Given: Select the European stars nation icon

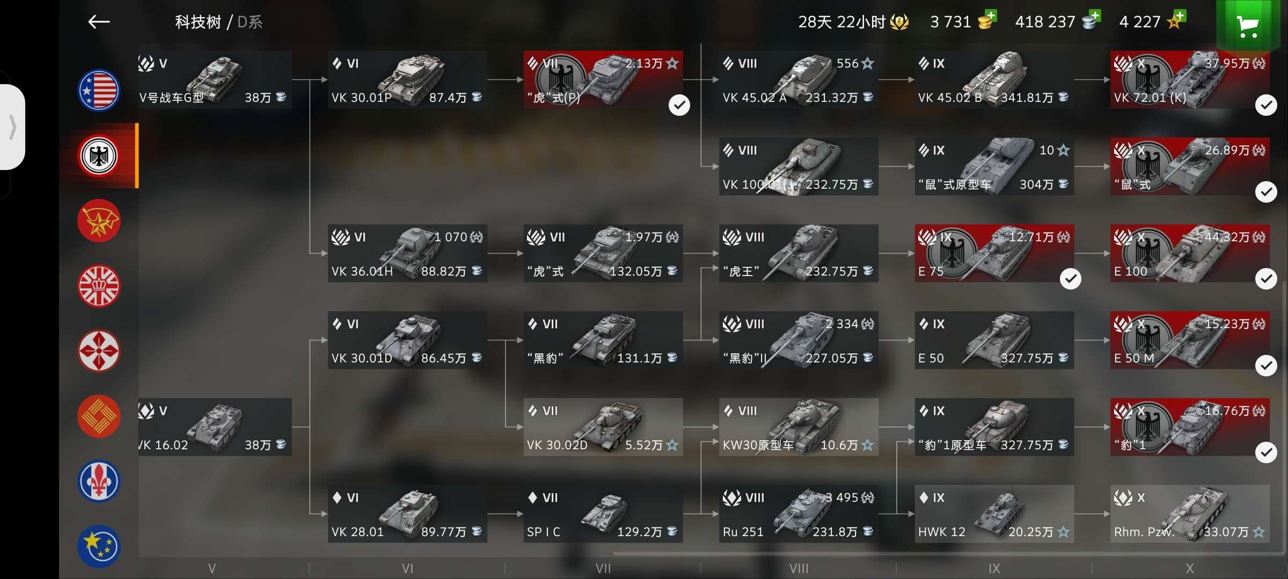Looking at the screenshot, I should pos(99,546).
